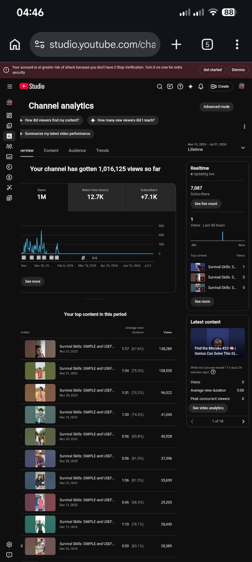Select the Watch time (hours) metric card
Screen dimensions: 252x562
click(95, 197)
